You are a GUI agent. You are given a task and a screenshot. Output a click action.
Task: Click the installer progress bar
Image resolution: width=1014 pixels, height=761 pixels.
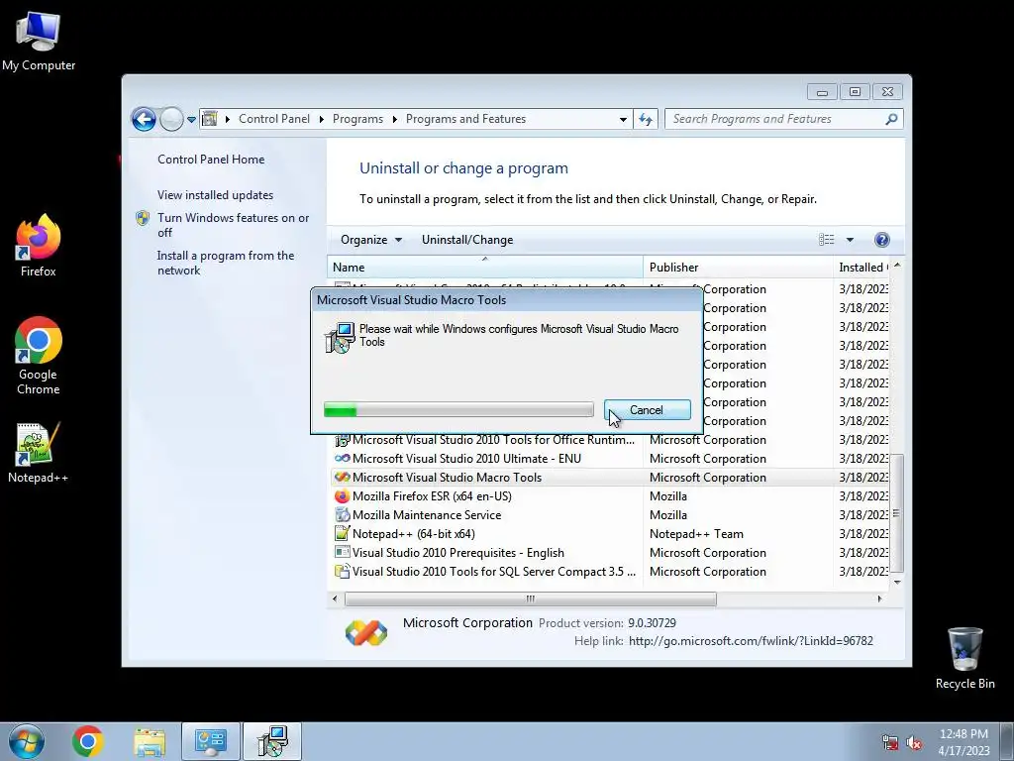click(x=458, y=410)
